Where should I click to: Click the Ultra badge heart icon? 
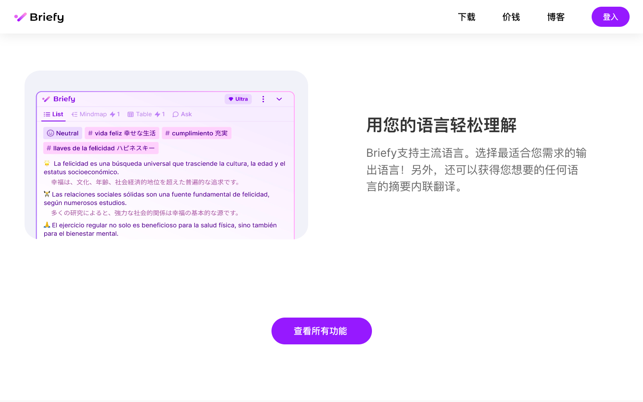click(x=231, y=99)
